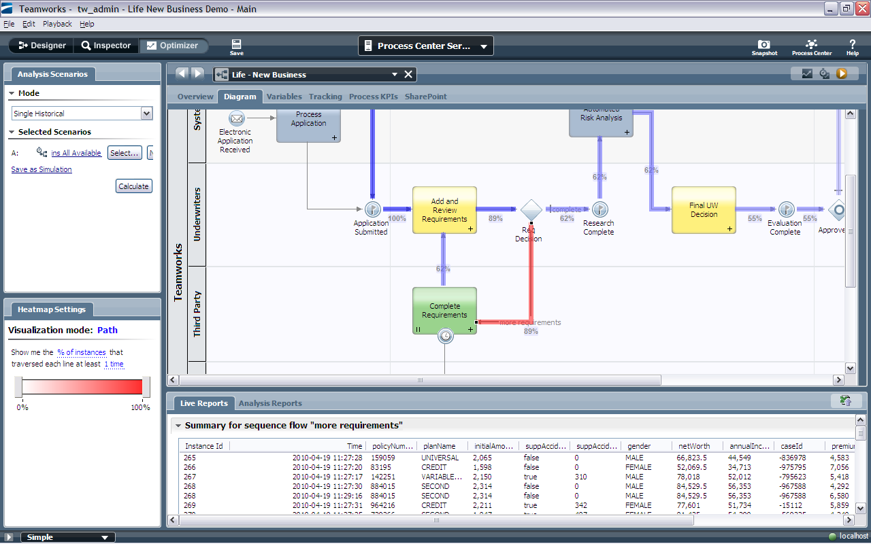The width and height of the screenshot is (871, 544).
Task: Click the trend chart icon above diagram
Action: pyautogui.click(x=807, y=73)
